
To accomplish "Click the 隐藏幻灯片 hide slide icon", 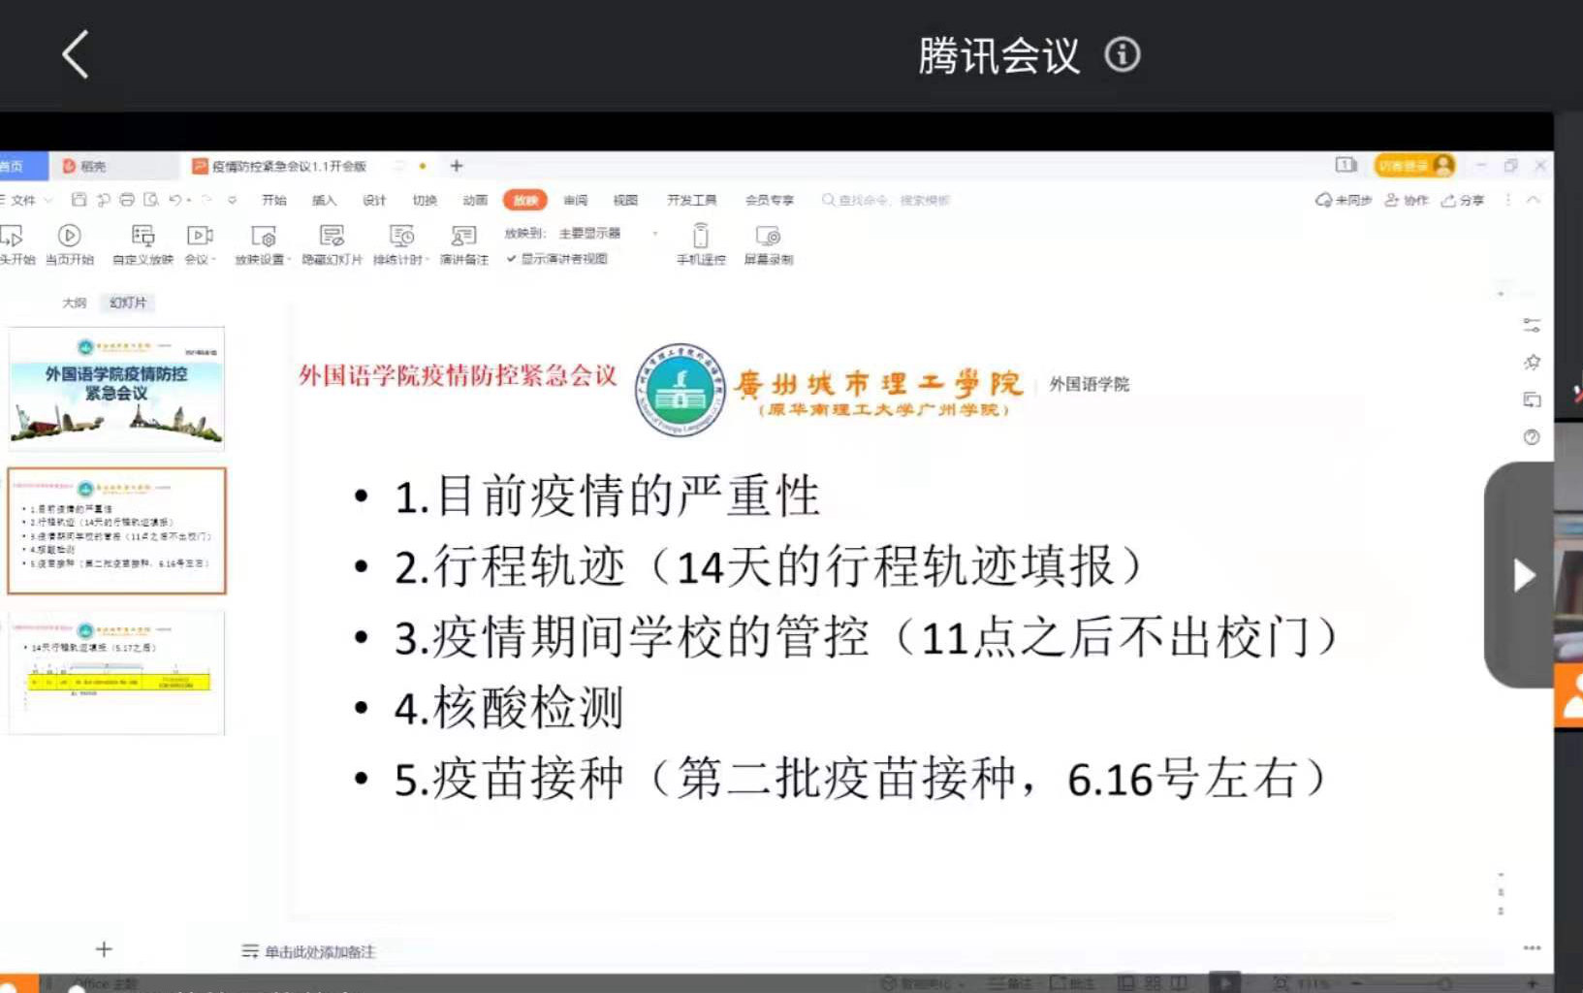I will (x=332, y=236).
